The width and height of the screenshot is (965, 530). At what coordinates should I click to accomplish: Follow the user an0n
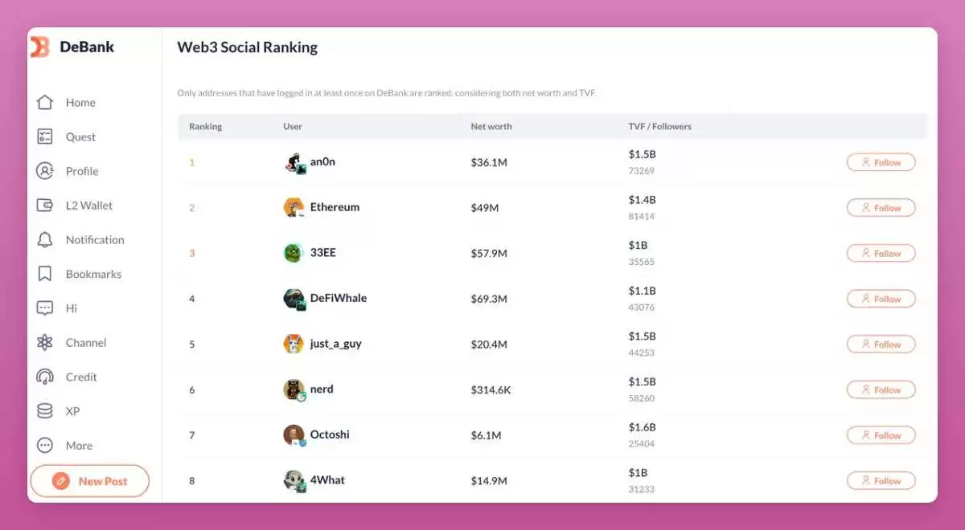tap(881, 162)
